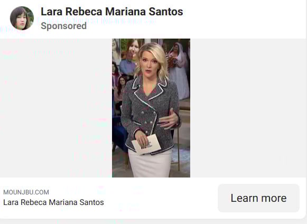Open the Learn more call-to-action button
The width and height of the screenshot is (307, 224).
pyautogui.click(x=258, y=198)
